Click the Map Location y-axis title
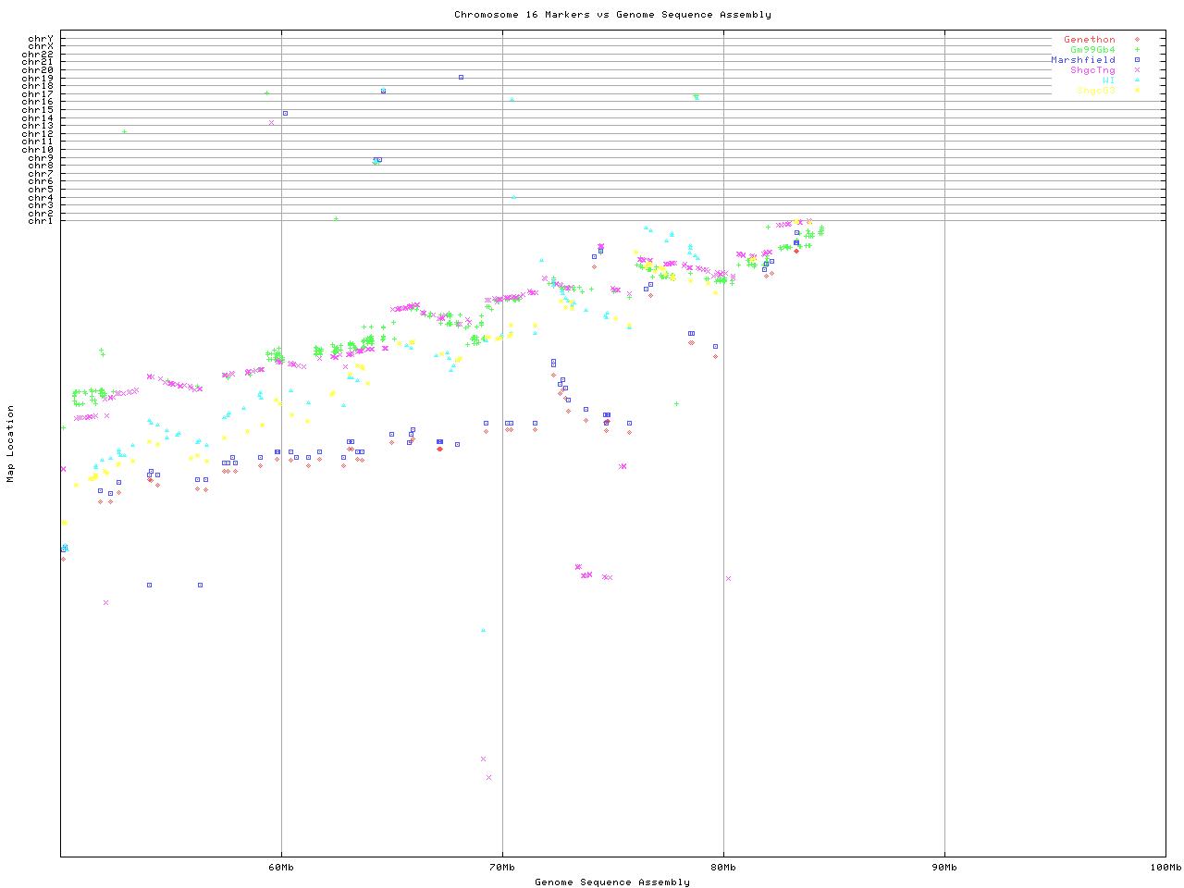This screenshot has height=888, width=1184. pyautogui.click(x=11, y=443)
